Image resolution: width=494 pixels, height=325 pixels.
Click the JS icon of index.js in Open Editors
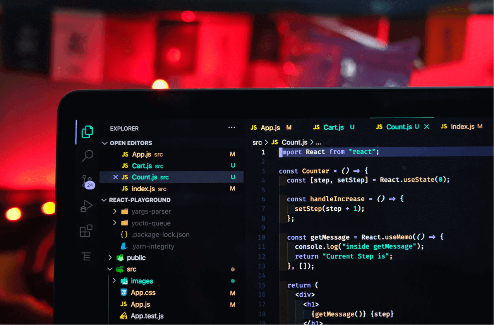click(125, 189)
